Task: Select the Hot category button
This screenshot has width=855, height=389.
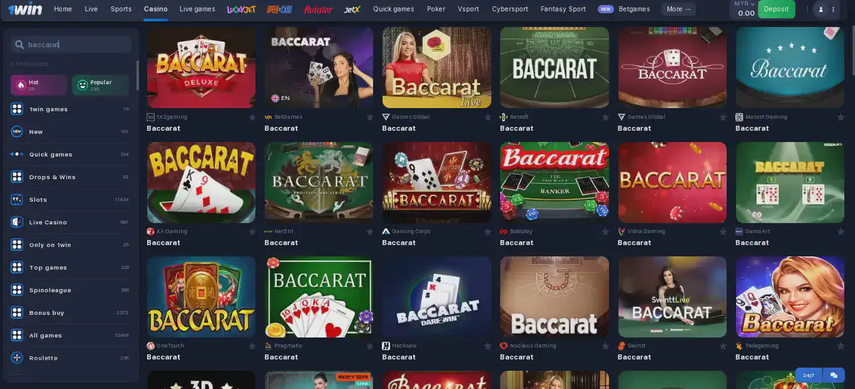Action: click(39, 85)
